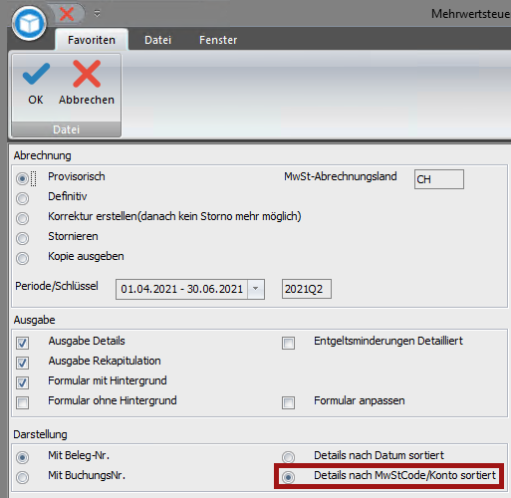Click the 2021Q2 key input field
Screen dimensions: 511x498
pos(307,289)
